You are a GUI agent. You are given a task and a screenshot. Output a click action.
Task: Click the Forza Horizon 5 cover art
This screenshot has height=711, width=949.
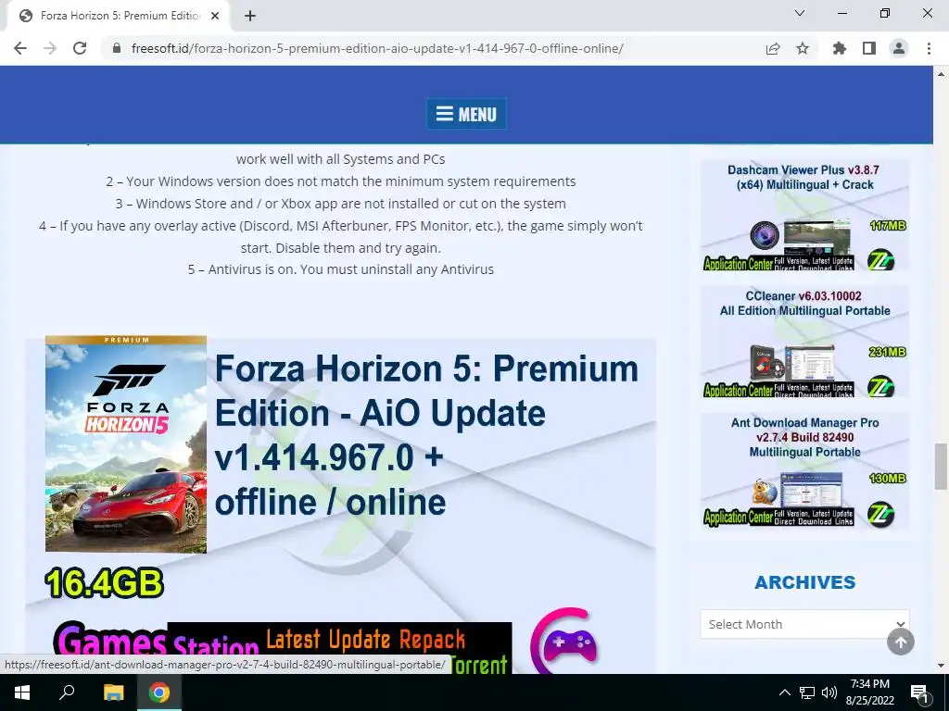point(126,444)
